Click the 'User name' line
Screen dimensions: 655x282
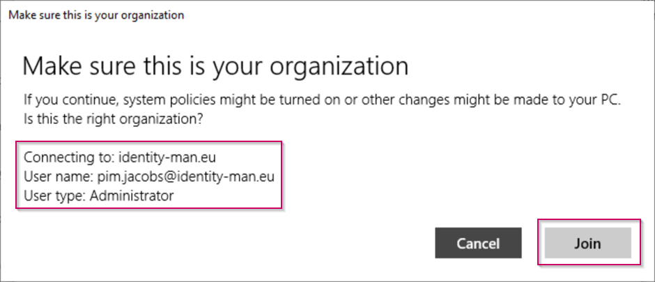pyautogui.click(x=148, y=177)
